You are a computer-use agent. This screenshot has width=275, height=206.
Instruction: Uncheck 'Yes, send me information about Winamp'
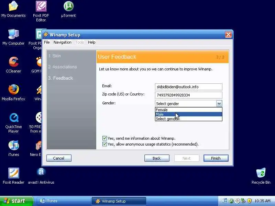click(x=104, y=138)
